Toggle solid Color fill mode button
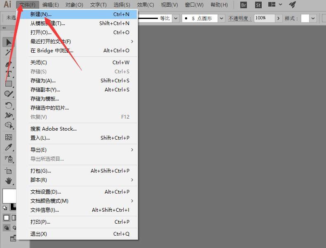This screenshot has width=326, height=248. 7,218
